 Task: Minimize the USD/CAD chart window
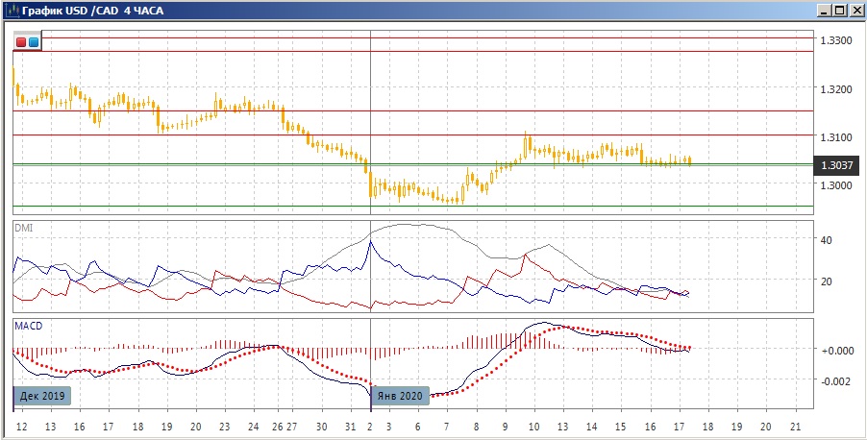coord(825,11)
